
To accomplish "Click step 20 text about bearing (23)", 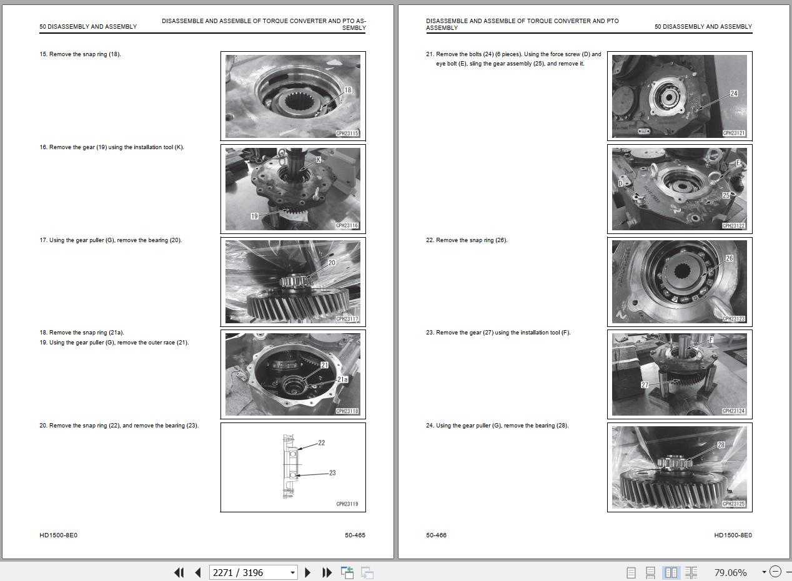I will 119,426.
